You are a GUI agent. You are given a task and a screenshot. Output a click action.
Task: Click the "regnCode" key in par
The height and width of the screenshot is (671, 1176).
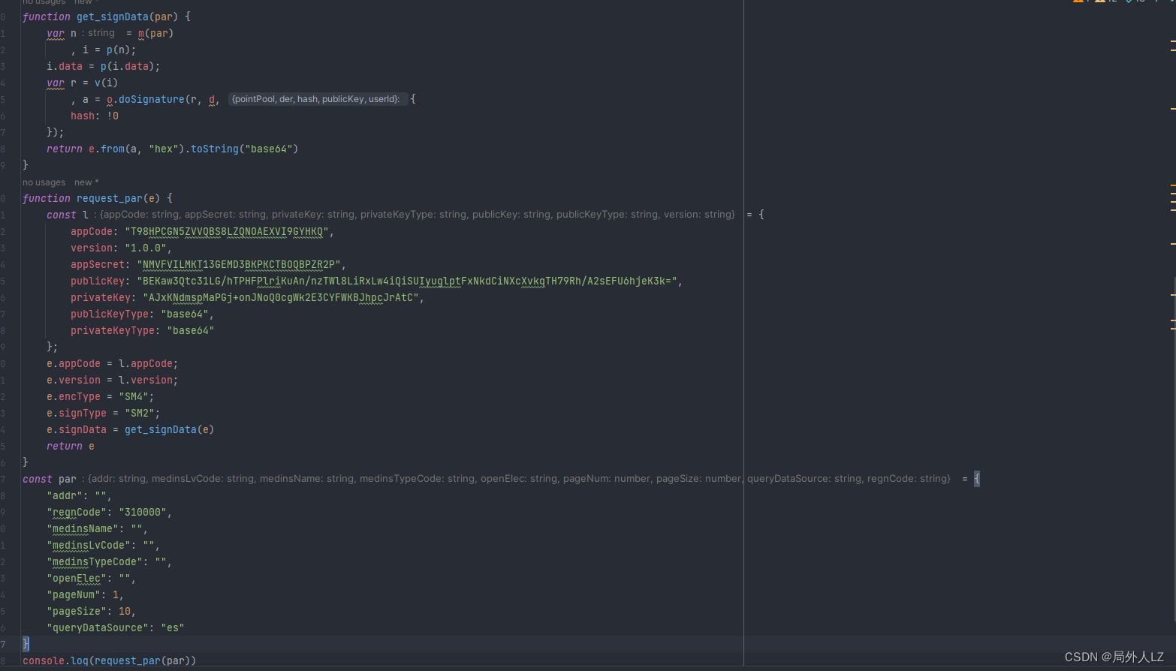77,512
